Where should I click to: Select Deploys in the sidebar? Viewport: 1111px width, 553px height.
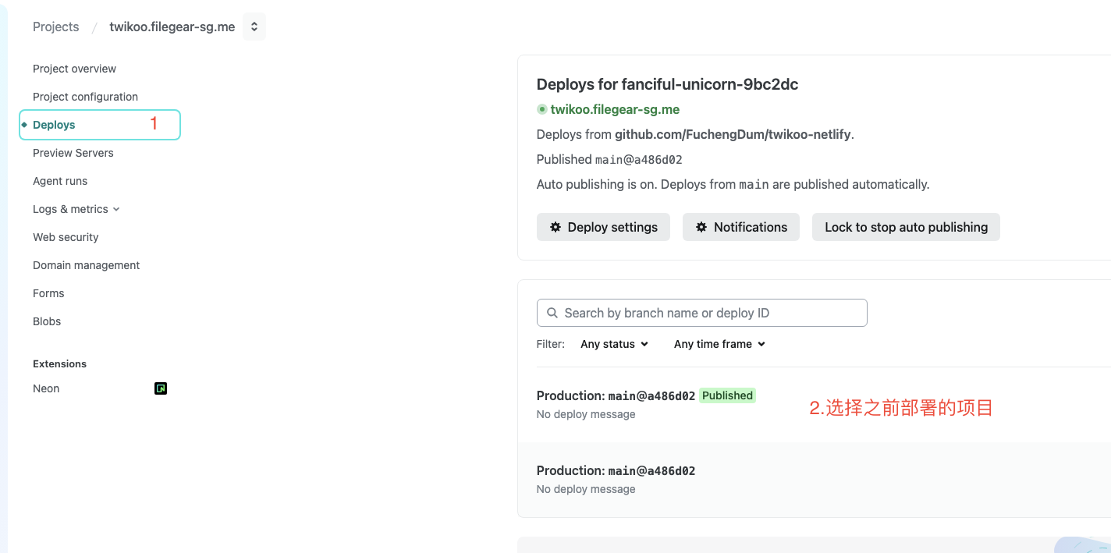click(x=54, y=125)
